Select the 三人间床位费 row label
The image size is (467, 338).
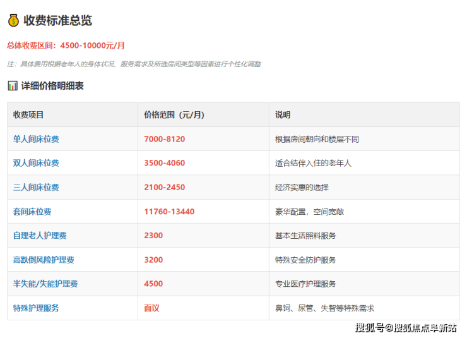[x=36, y=188]
